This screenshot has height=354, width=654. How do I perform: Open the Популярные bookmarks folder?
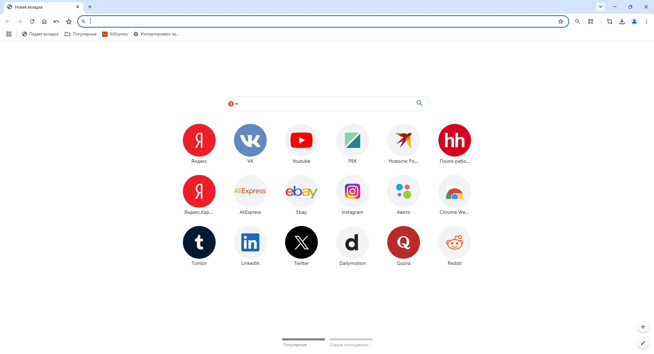pyautogui.click(x=81, y=34)
